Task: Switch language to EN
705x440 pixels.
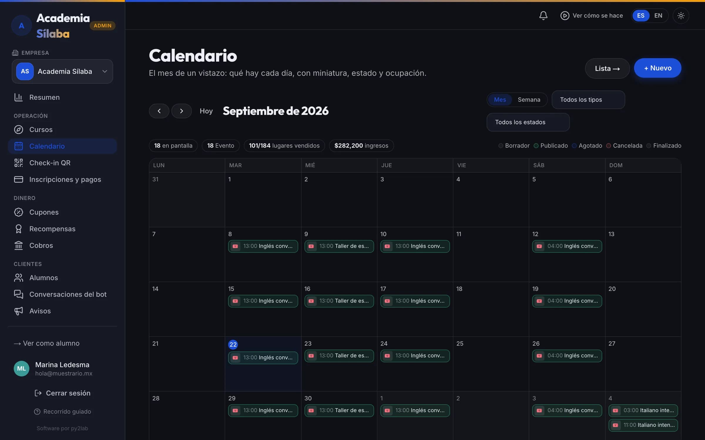Action: [x=658, y=16]
